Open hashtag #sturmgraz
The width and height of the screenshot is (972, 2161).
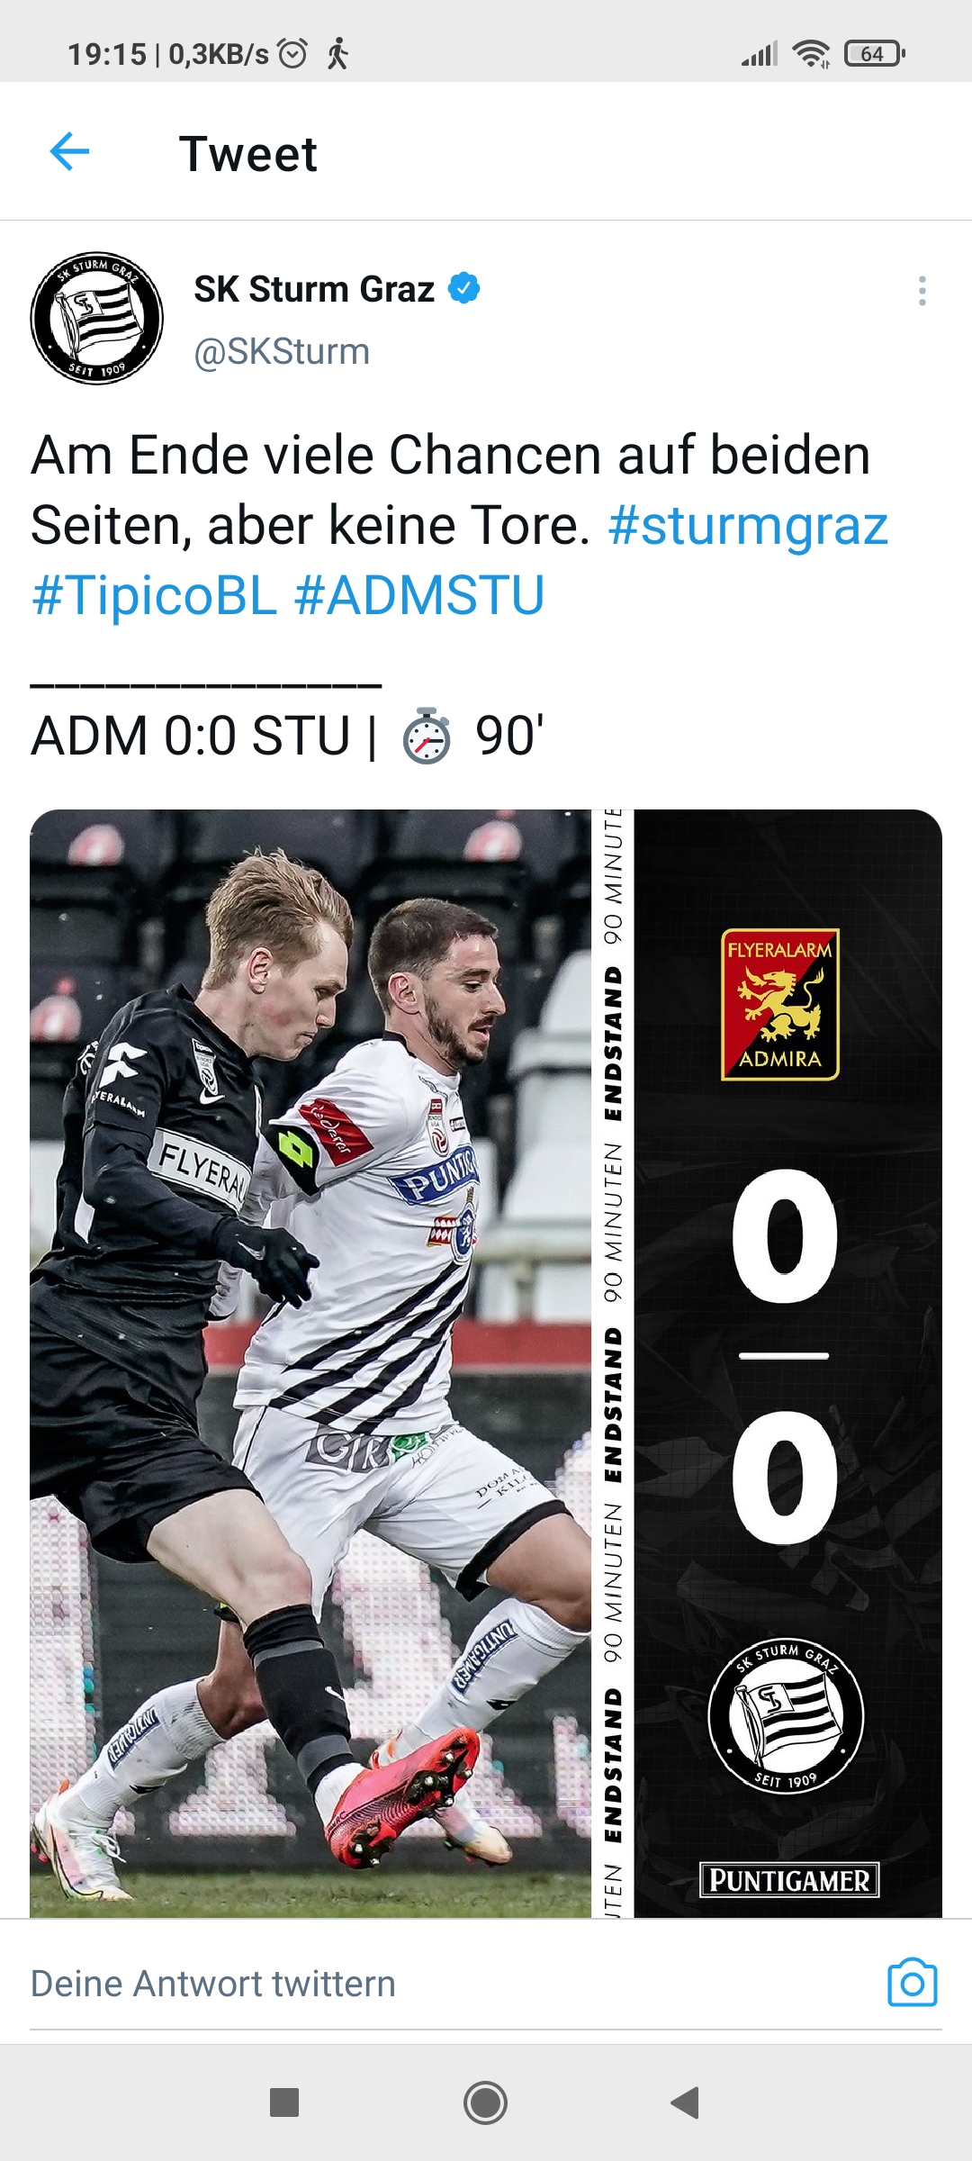749,525
